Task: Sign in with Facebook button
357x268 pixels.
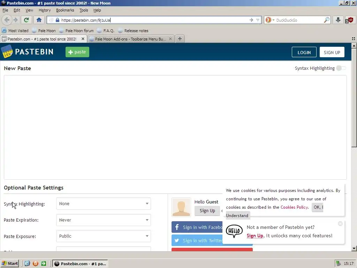Action: point(197,227)
